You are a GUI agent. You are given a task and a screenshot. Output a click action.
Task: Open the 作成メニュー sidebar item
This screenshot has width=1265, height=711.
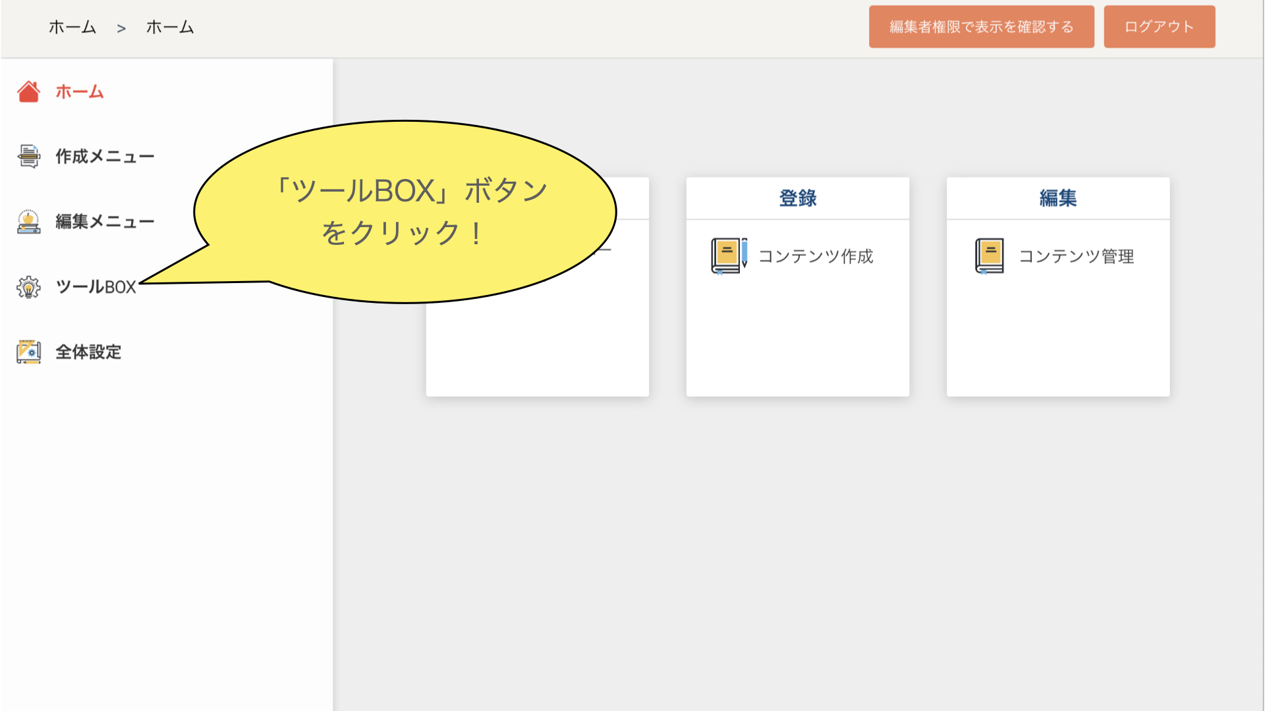(105, 157)
